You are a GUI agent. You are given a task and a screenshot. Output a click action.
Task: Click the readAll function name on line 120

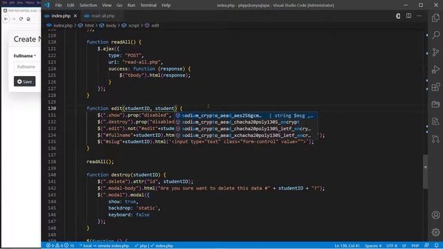(x=120, y=42)
